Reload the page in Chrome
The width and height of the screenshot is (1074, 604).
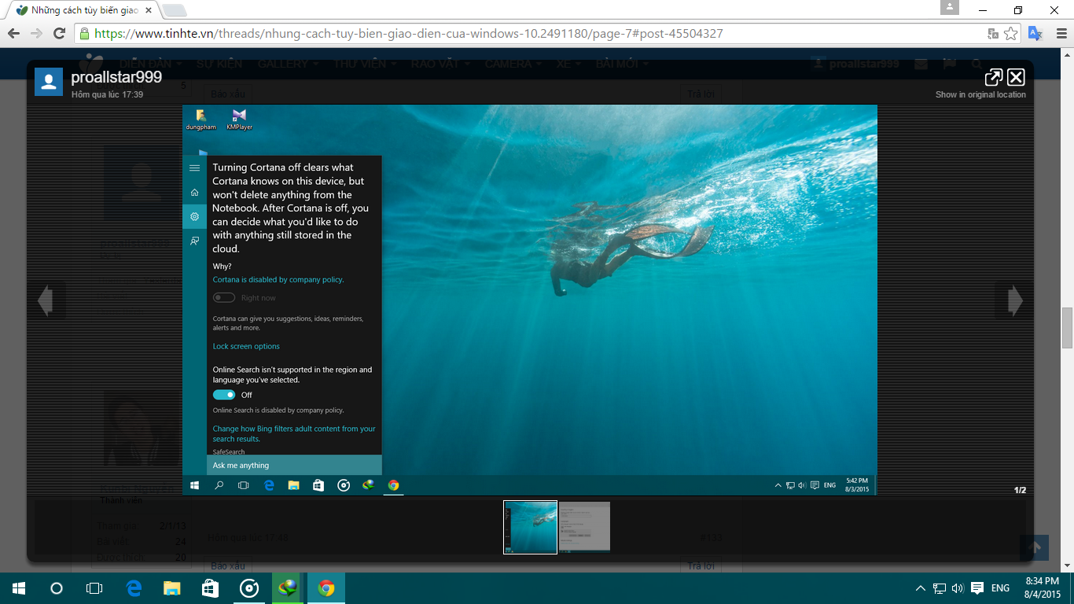[x=59, y=34]
